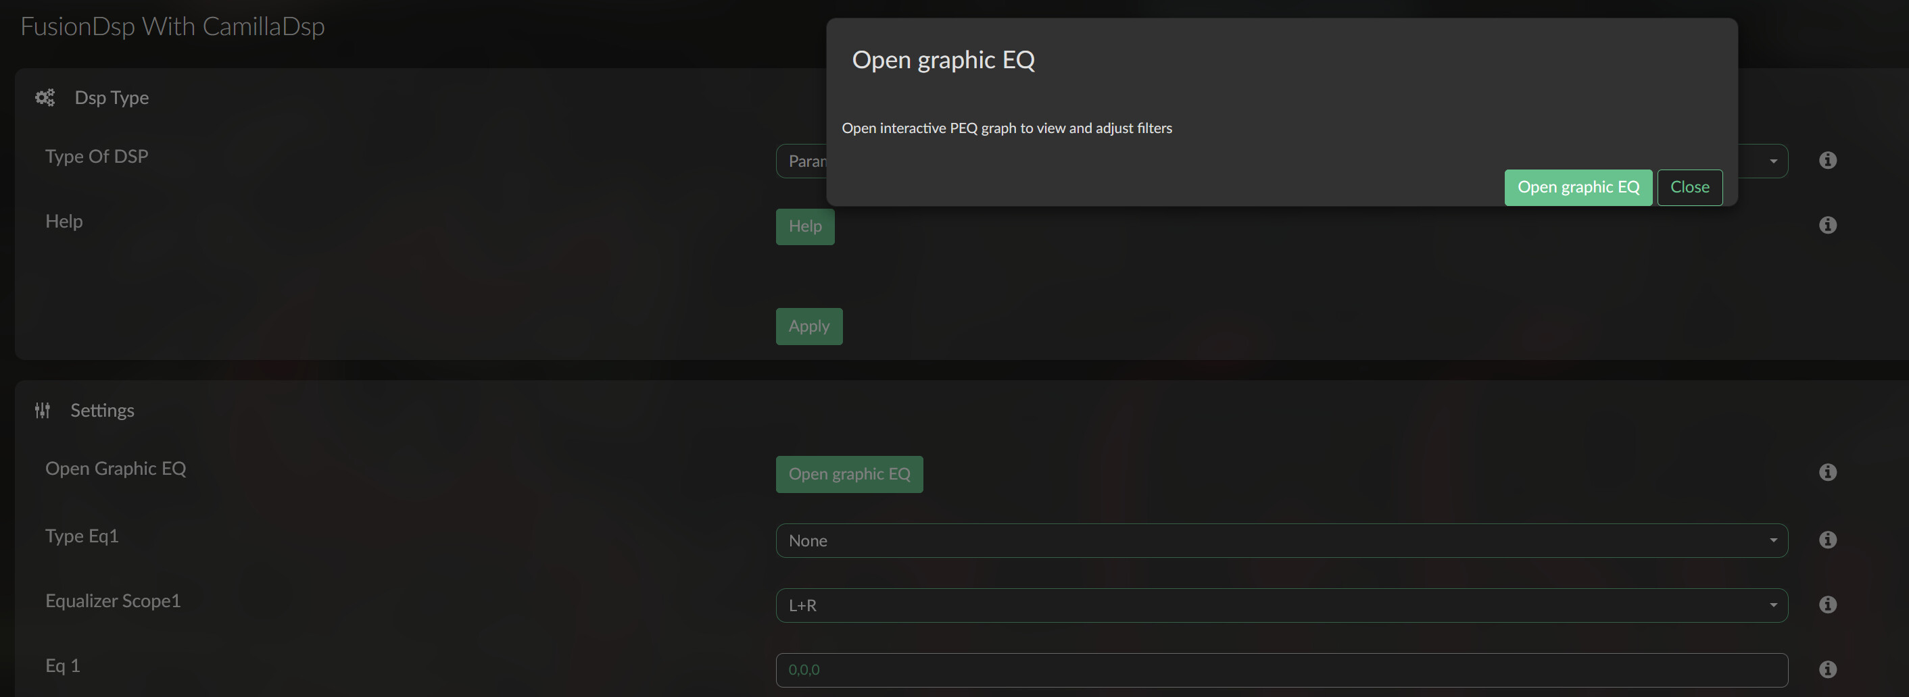
Task: Click the Type Of DSP label
Action: point(97,156)
